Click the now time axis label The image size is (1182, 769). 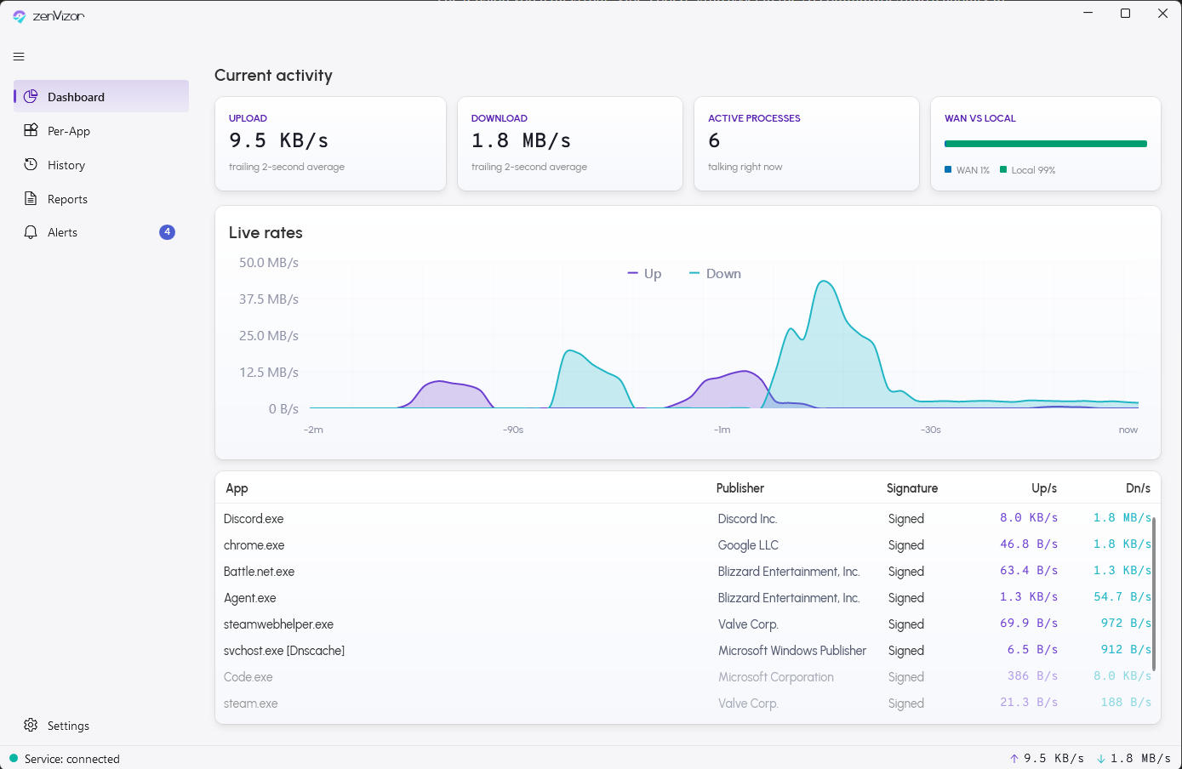tap(1128, 430)
